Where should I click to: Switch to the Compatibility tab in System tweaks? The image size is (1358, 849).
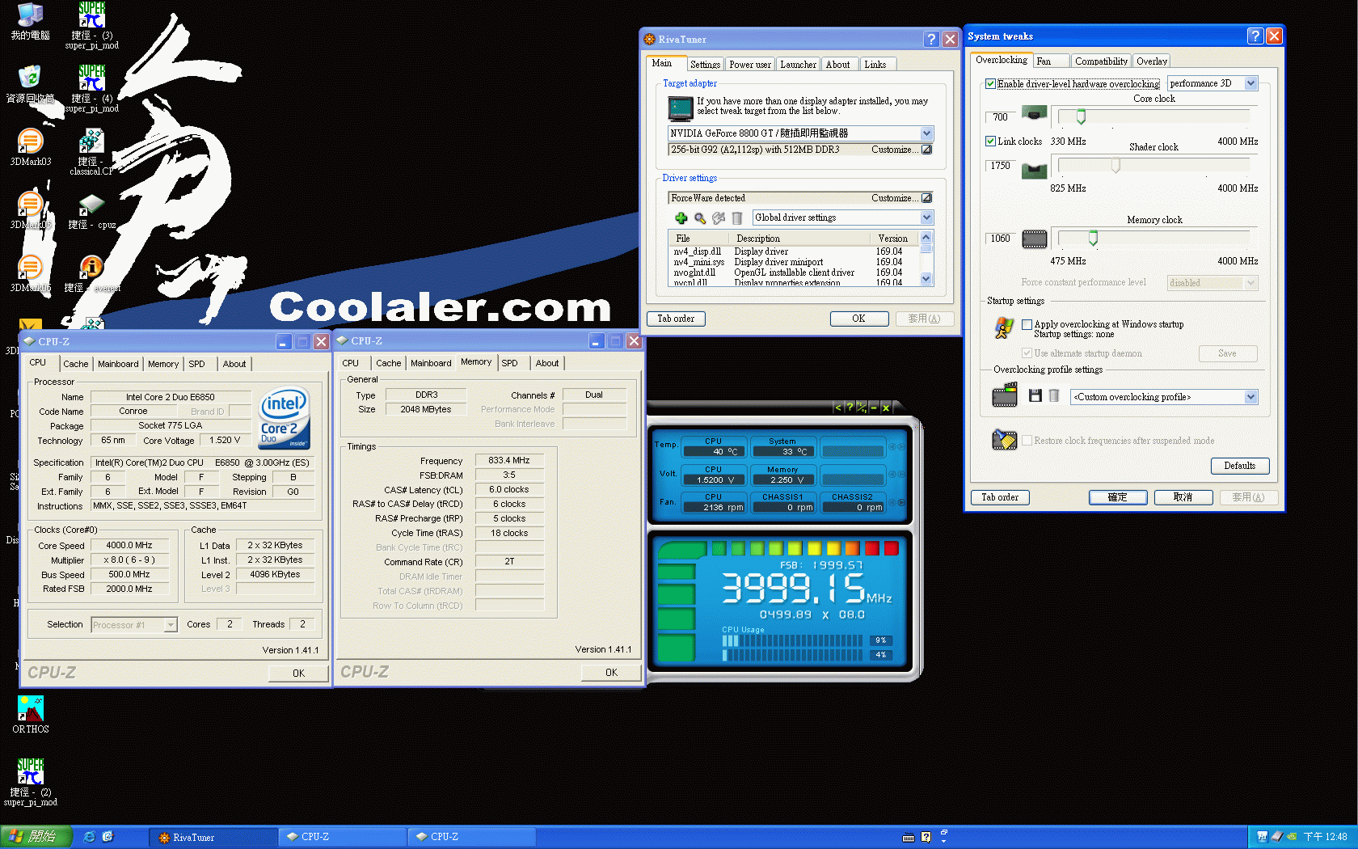coord(1101,61)
